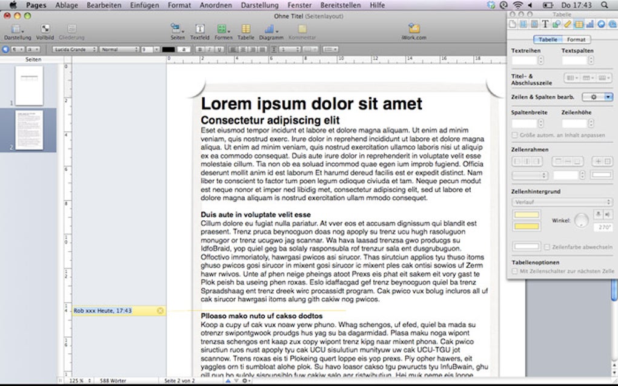Screen dimensions: 618x386
Task: Select the Text inspector T icon
Action: pyautogui.click(x=545, y=24)
